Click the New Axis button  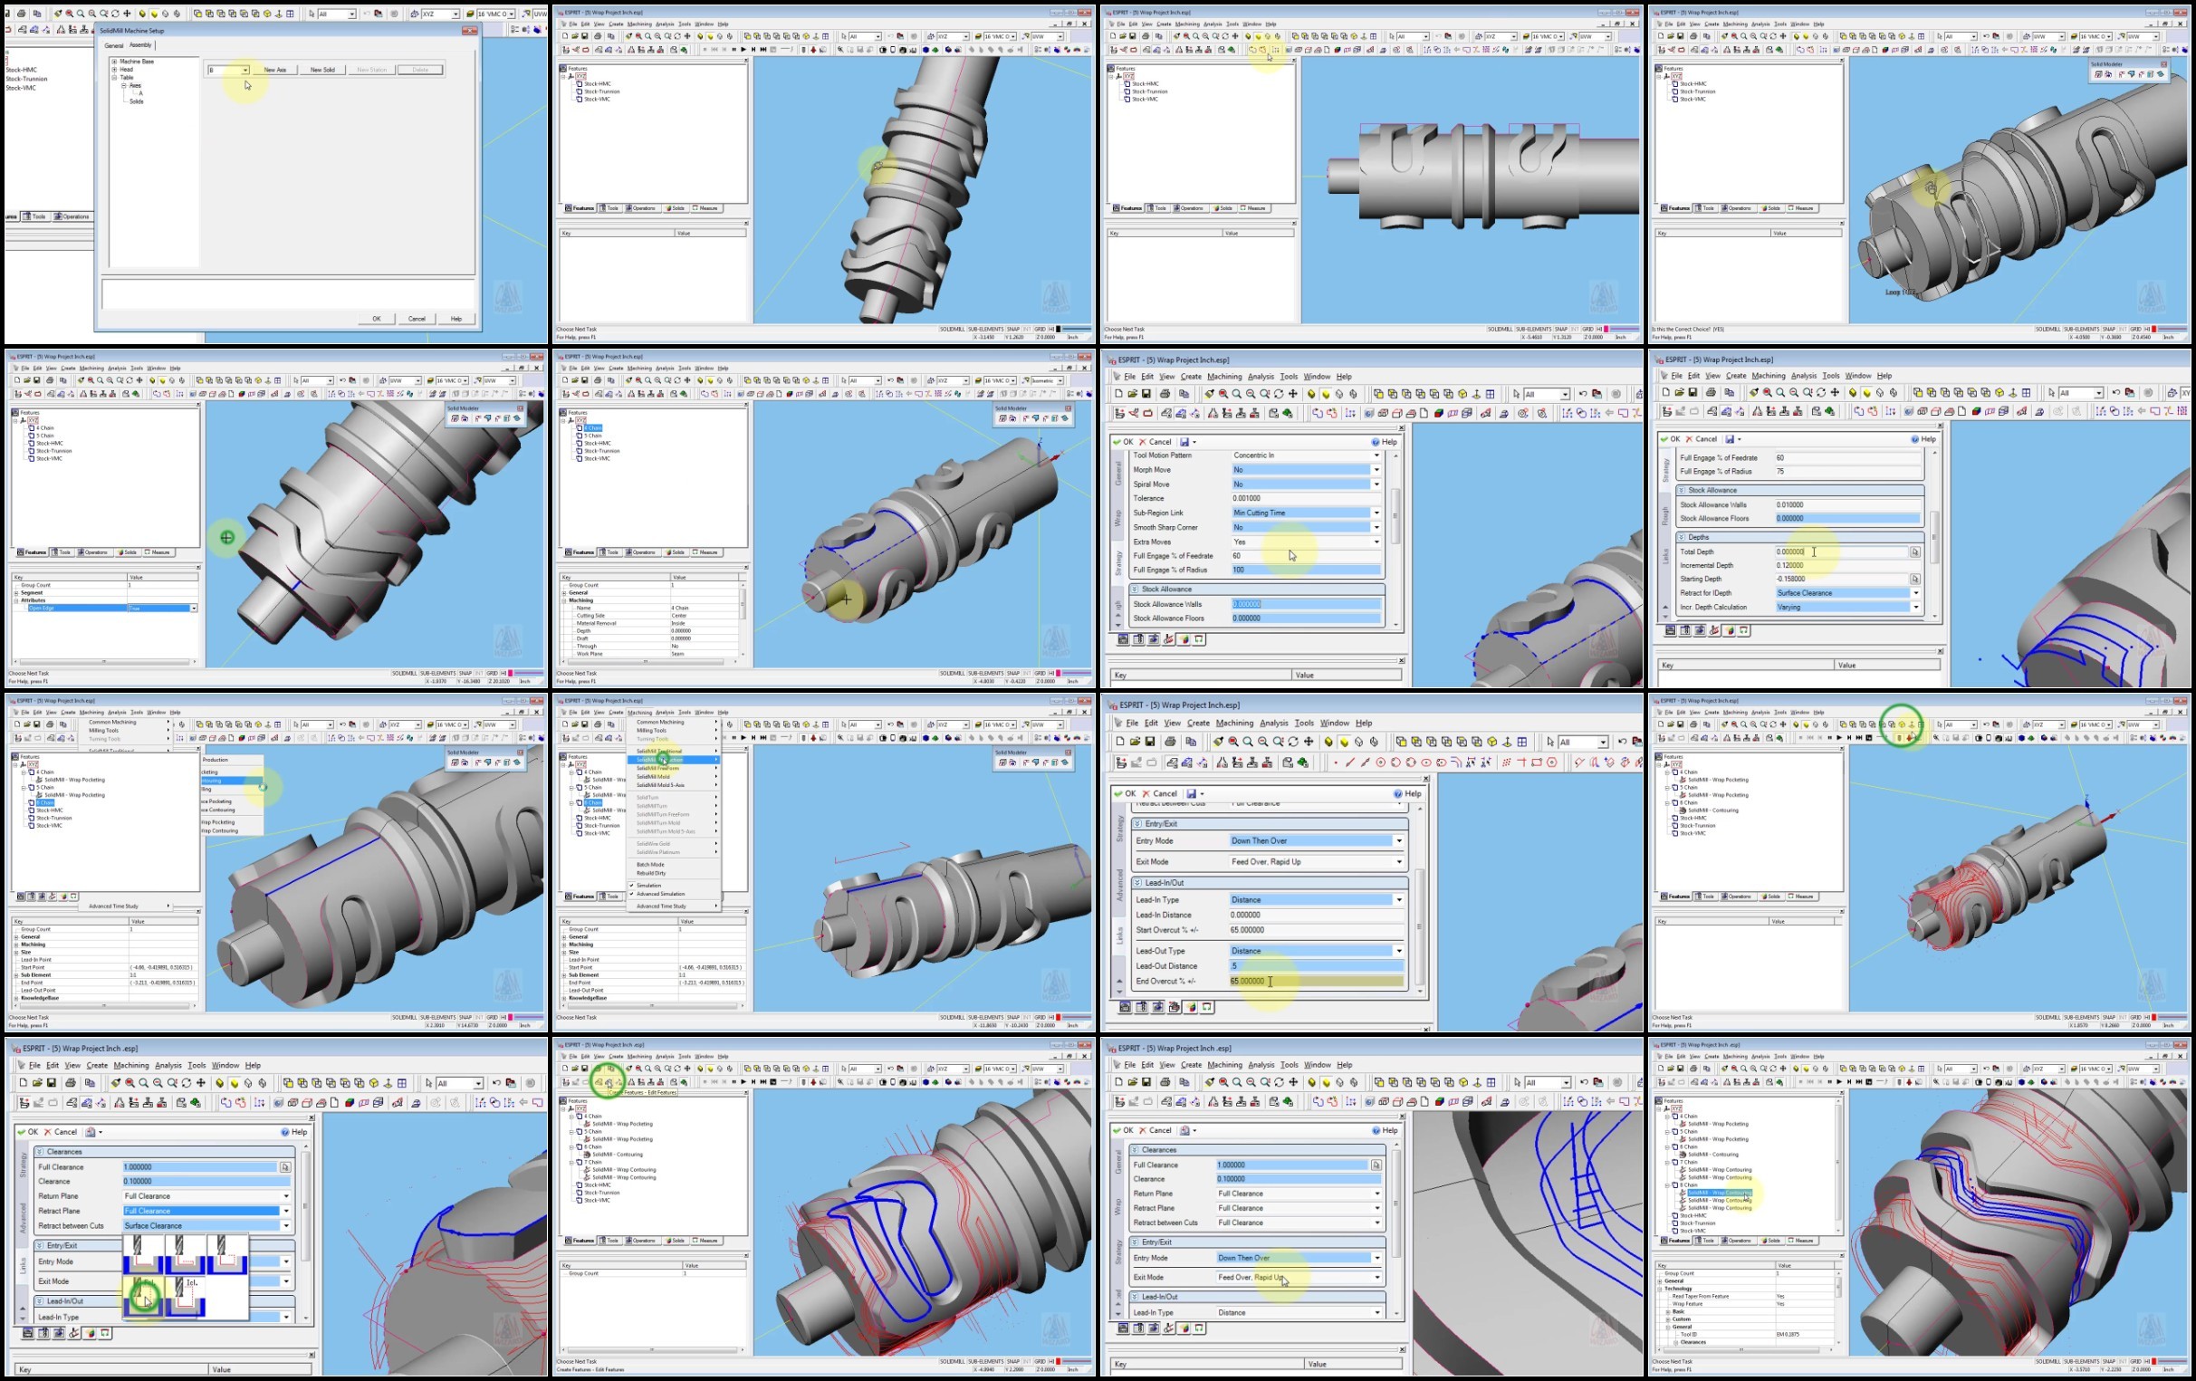coord(275,71)
